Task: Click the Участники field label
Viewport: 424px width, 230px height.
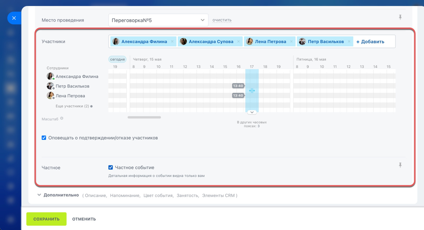Action: [53, 42]
